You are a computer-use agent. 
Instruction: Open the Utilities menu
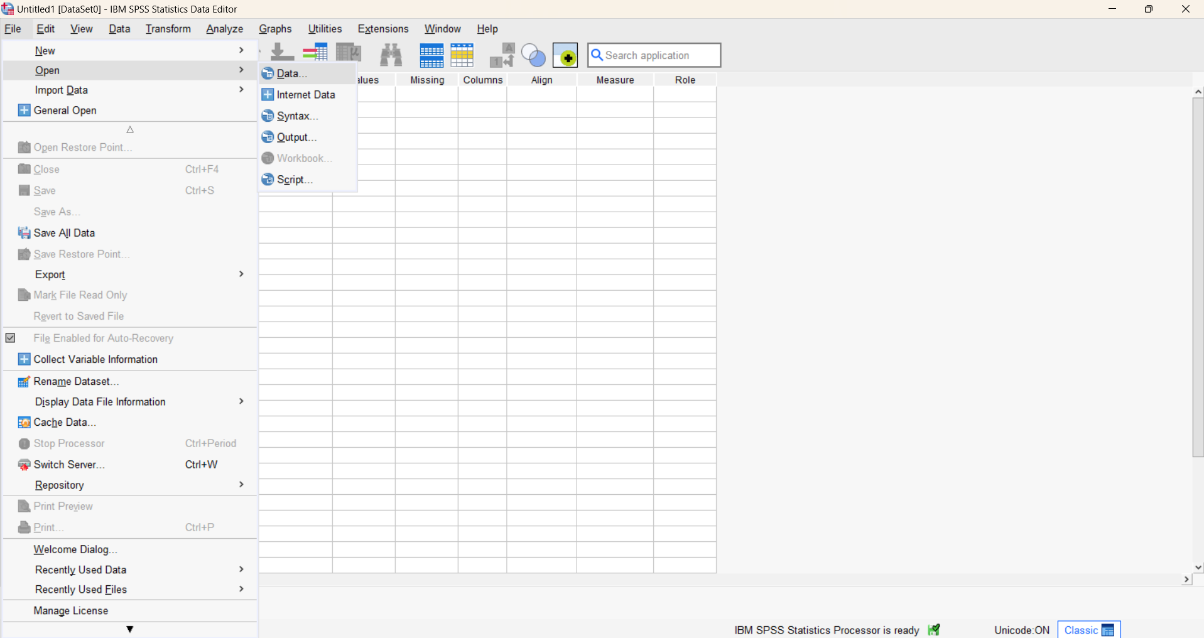click(x=325, y=29)
